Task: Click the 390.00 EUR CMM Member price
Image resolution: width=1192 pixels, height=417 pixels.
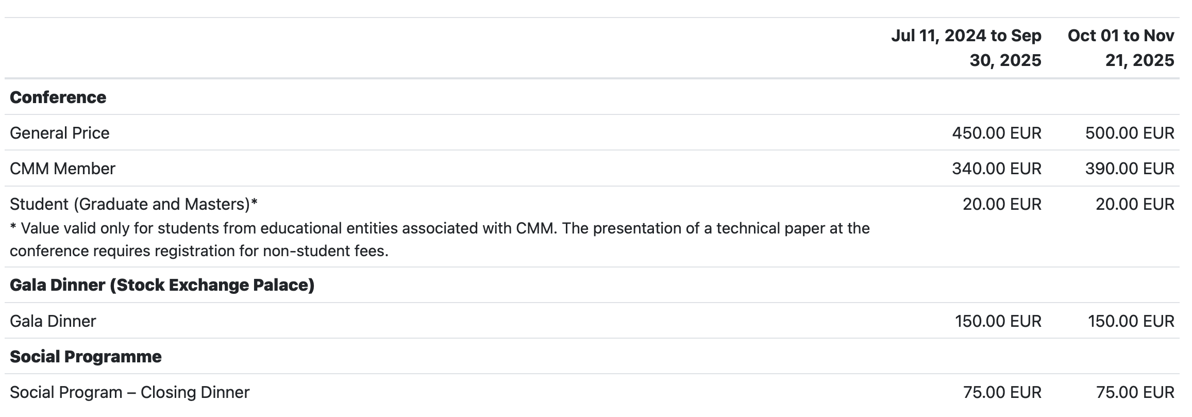Action: coord(1130,169)
